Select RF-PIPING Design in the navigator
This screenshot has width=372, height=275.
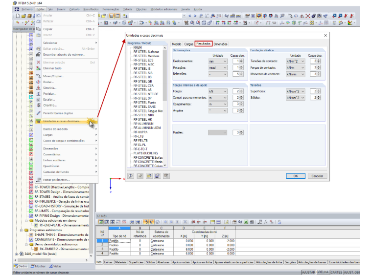coord(62,215)
